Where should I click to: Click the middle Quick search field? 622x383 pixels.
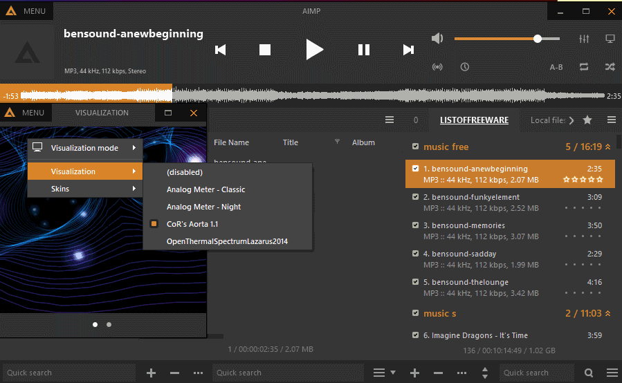coord(288,373)
